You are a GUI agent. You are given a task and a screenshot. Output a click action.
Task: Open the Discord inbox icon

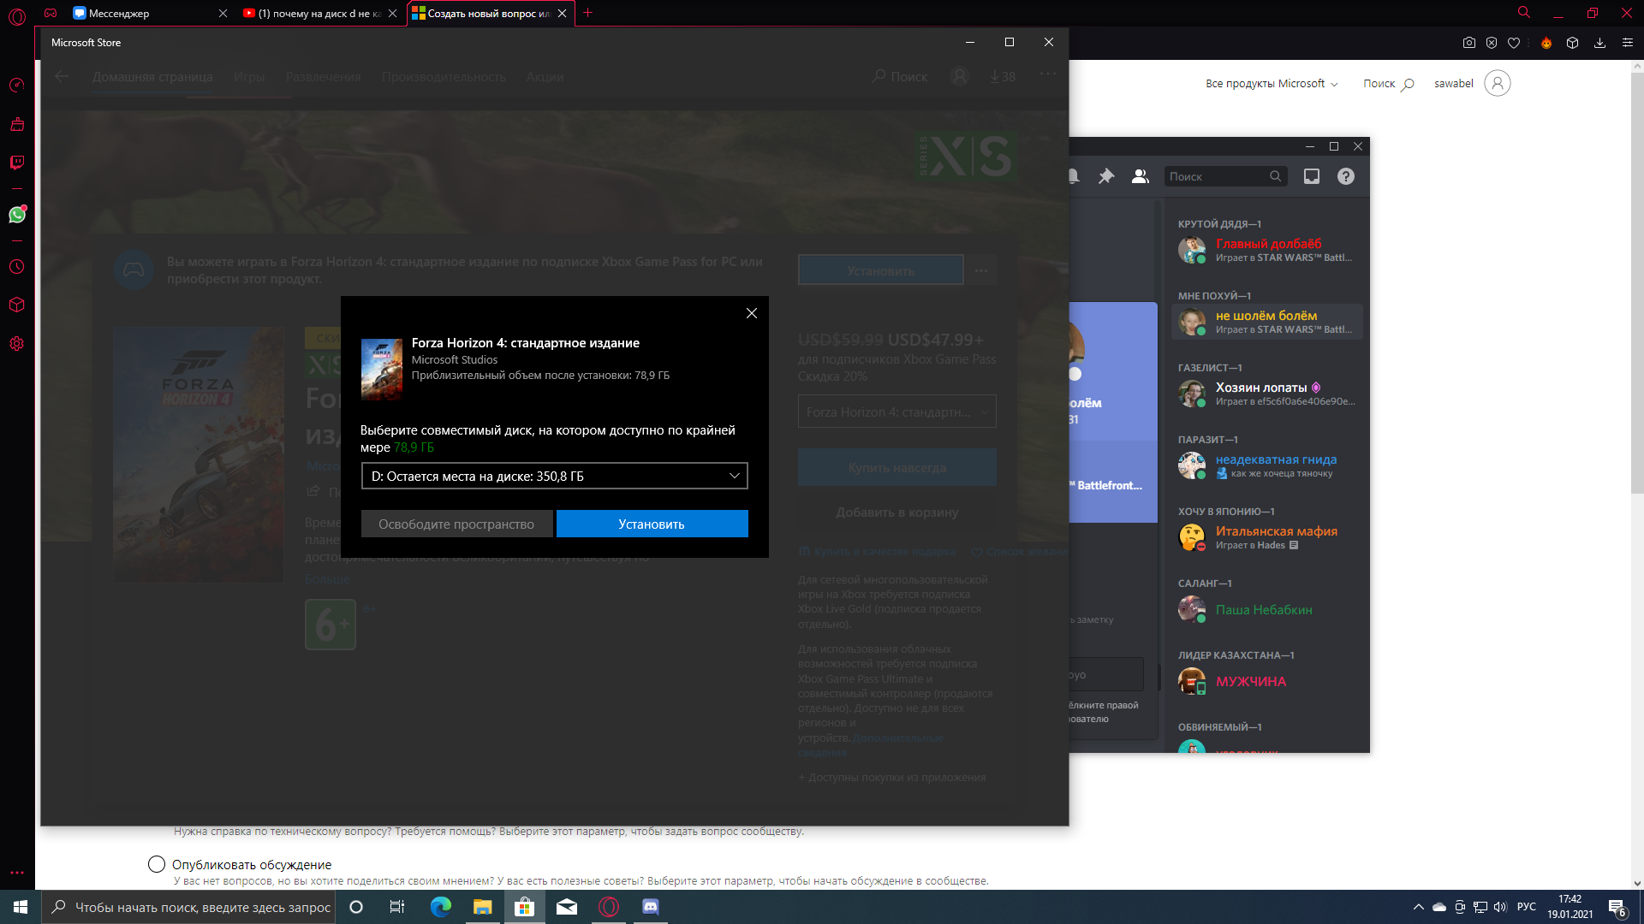click(1311, 176)
